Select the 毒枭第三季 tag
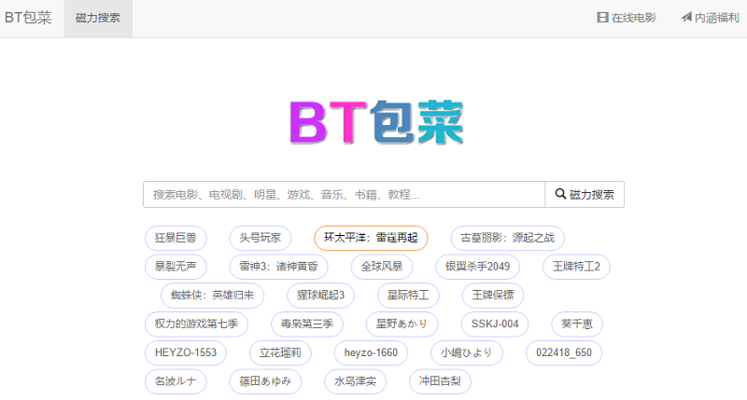 tap(307, 324)
